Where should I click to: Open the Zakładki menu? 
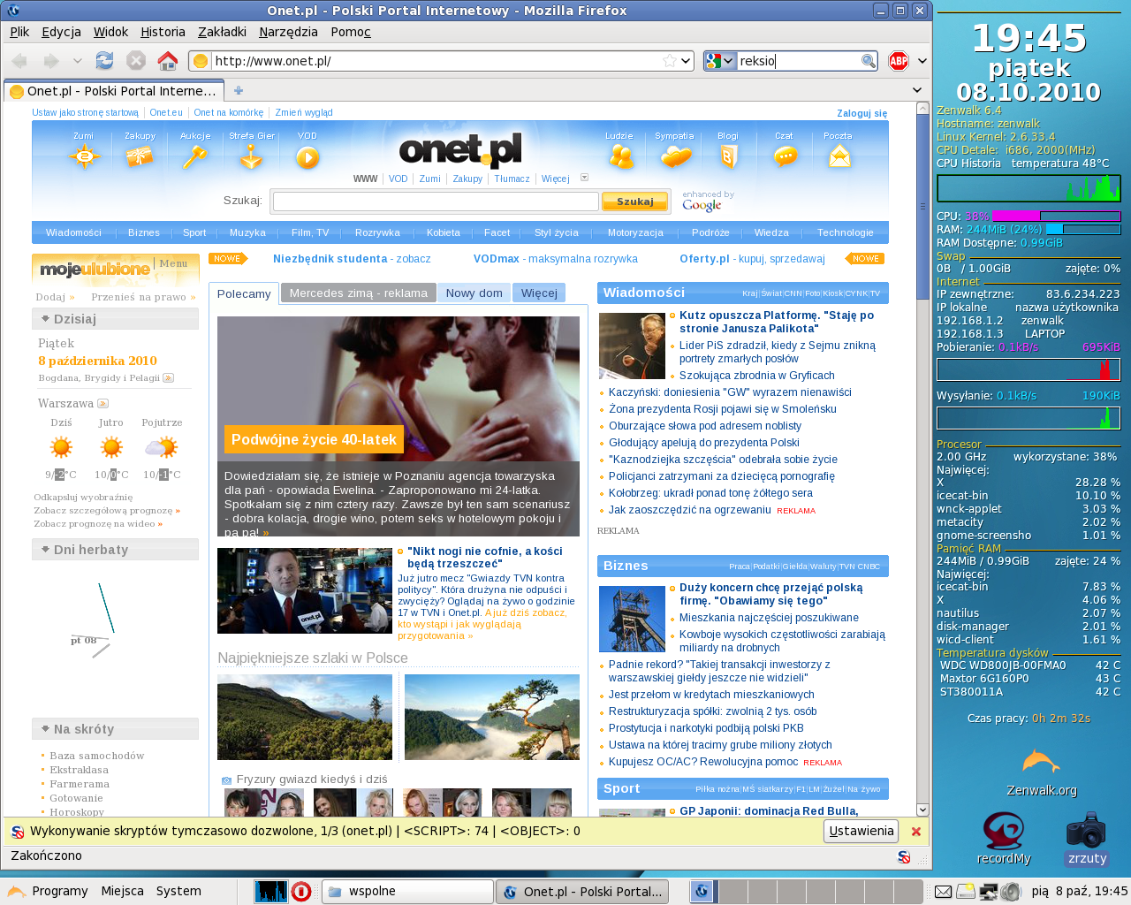pos(222,32)
